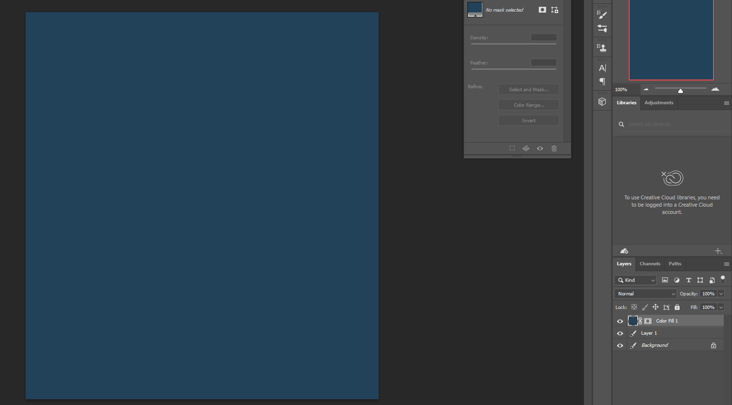Open the Kind layer filter dropdown
The image size is (732, 405).
coord(635,280)
